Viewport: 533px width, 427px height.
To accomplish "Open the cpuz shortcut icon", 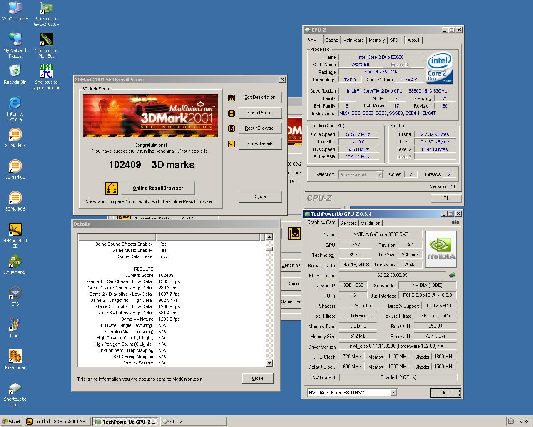I will [15, 394].
